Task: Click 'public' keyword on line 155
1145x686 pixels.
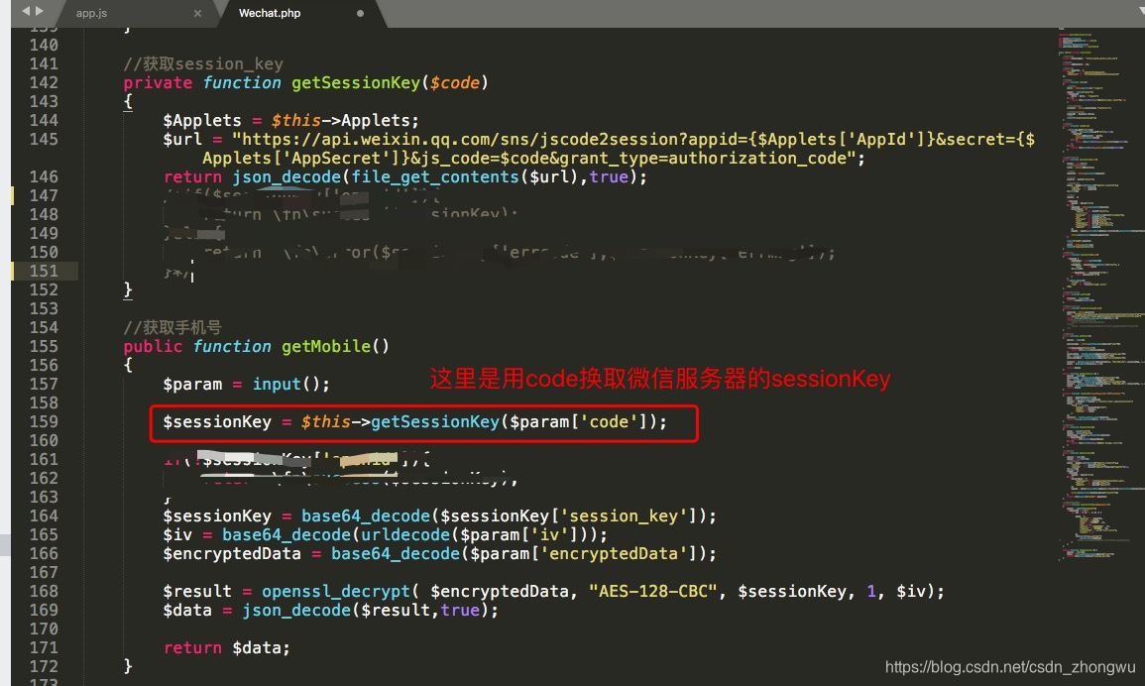Action: point(153,346)
